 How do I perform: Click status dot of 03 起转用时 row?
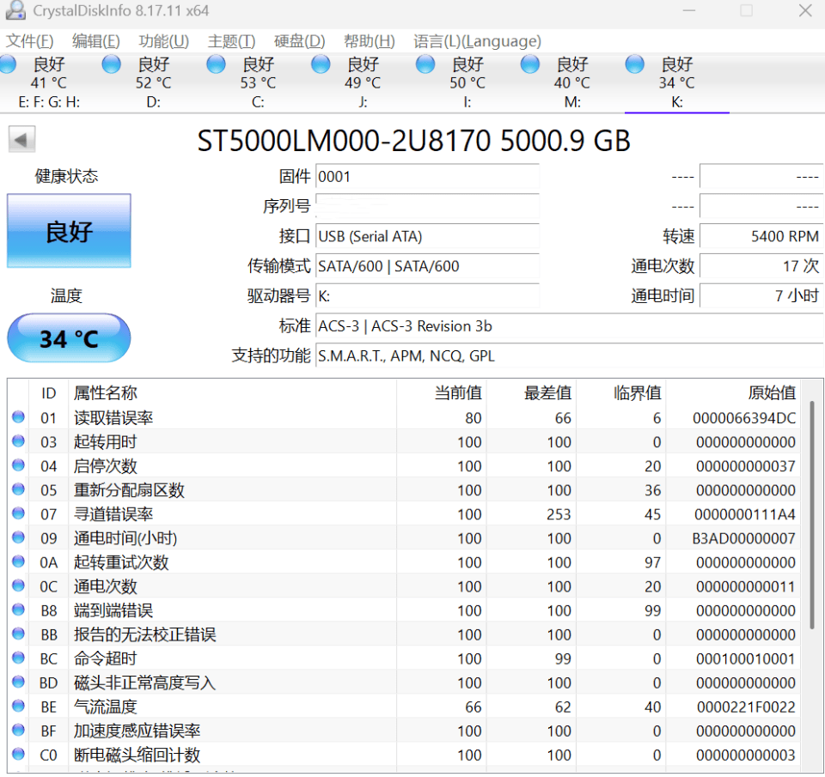pyautogui.click(x=18, y=441)
